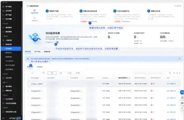Screen dimensions: 184x120
Task: Click the export icon next to refresh
Action: (180, 73)
